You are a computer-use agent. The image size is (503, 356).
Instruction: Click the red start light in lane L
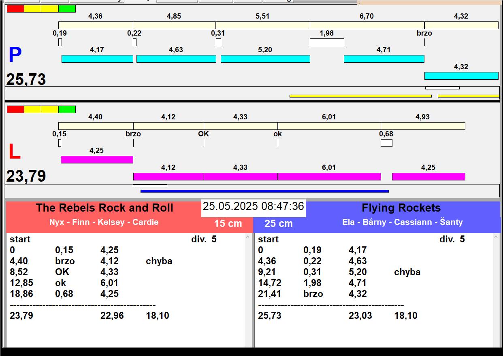[x=15, y=109]
